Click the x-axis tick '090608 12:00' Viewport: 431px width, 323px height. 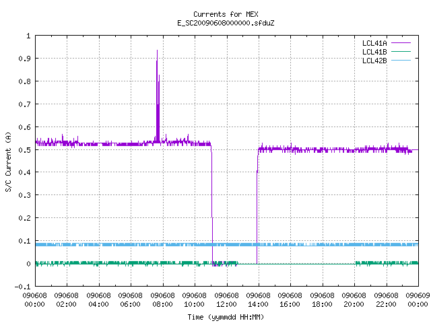click(x=226, y=300)
